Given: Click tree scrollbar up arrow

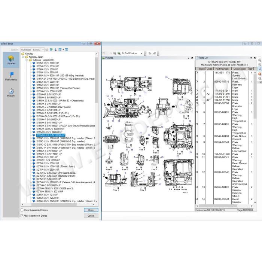Looking at the screenshot, I should click(x=97, y=54).
